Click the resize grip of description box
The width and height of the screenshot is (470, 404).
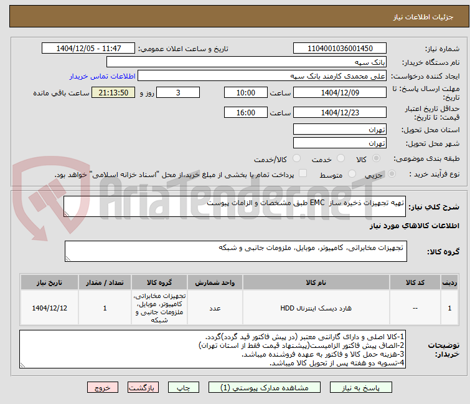coord(67,213)
